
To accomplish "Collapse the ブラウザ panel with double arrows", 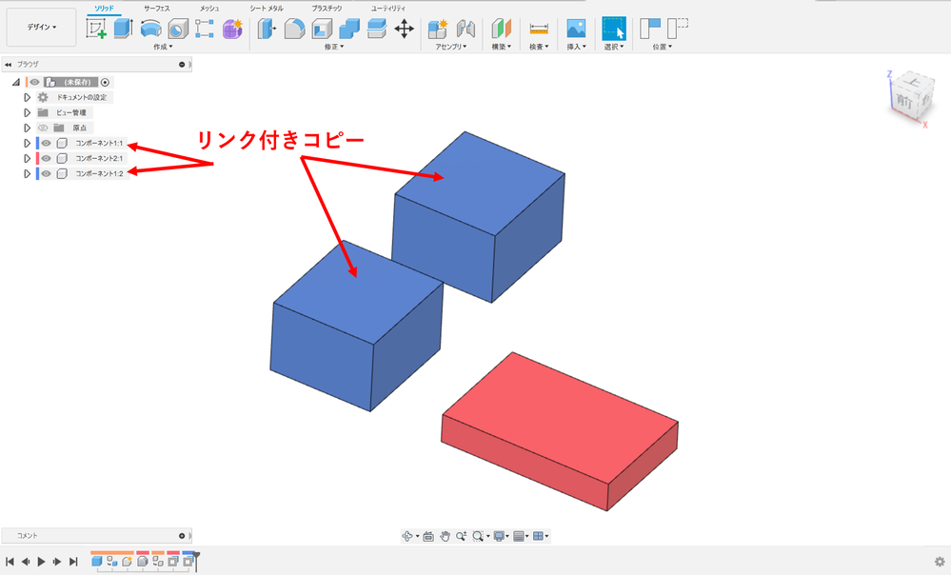I will (8, 65).
